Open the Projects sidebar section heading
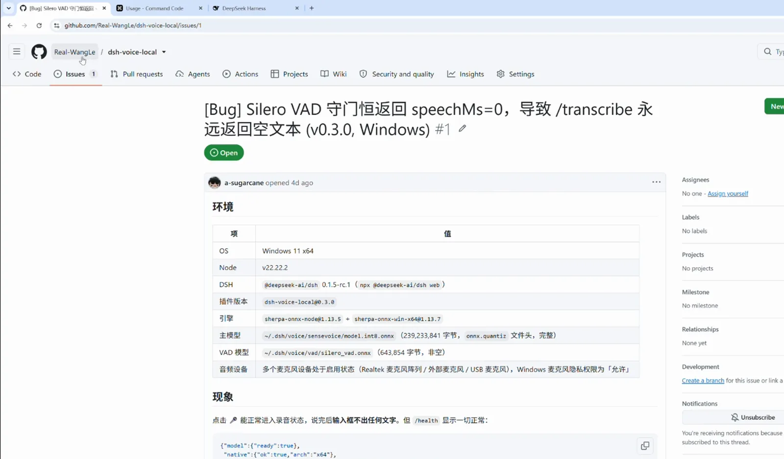The height and width of the screenshot is (459, 784). tap(692, 254)
